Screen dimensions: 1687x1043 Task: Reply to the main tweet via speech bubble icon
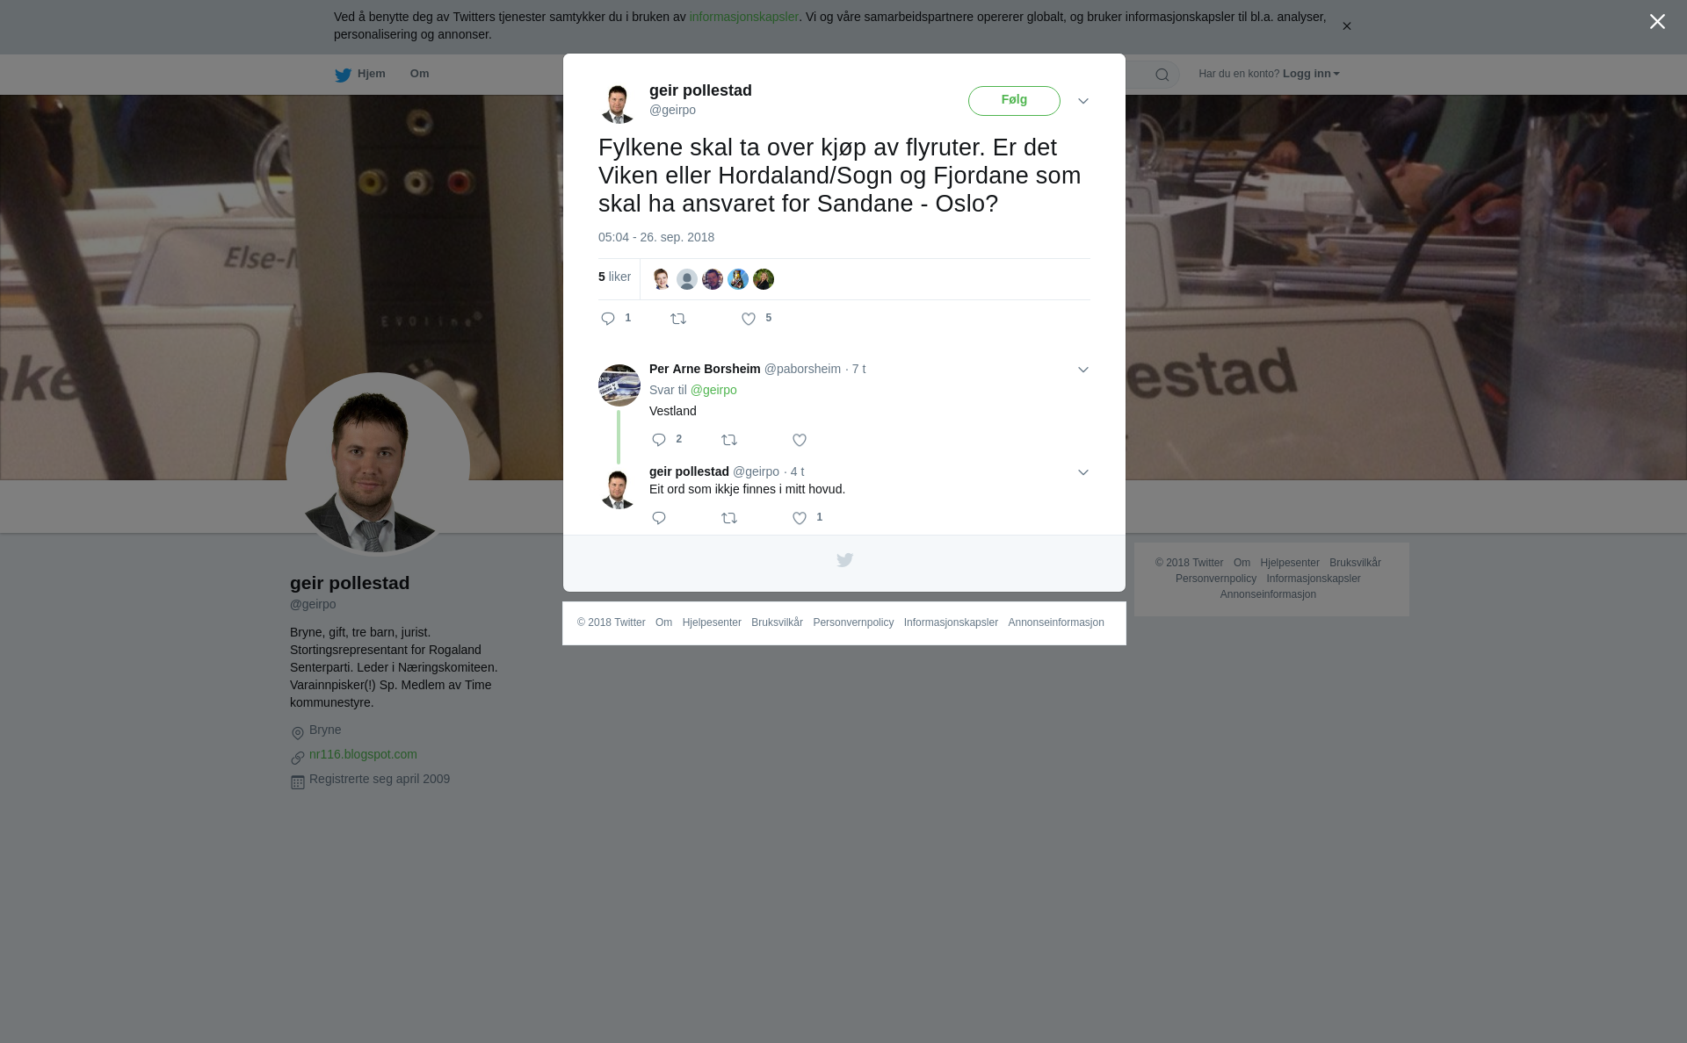click(x=608, y=319)
